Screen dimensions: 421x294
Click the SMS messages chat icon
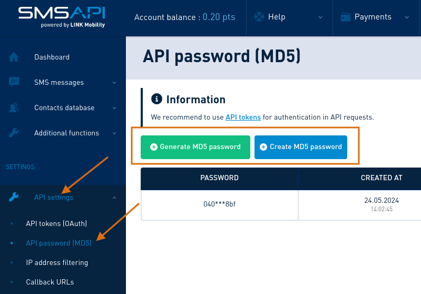[14, 82]
